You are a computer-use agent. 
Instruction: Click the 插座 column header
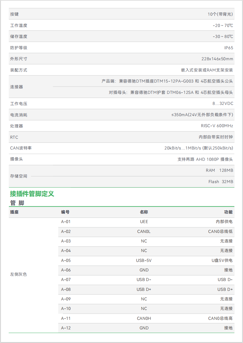coord(14,212)
